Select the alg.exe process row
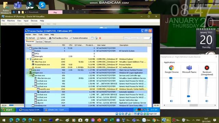 click(x=87, y=103)
